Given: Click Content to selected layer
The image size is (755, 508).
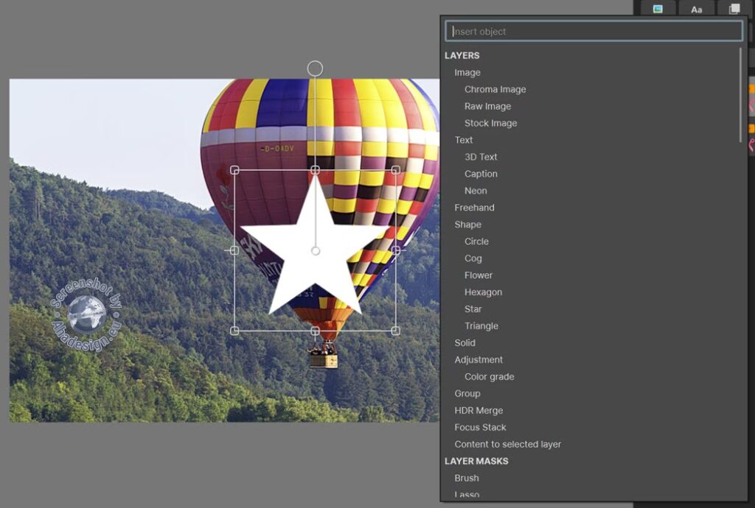Looking at the screenshot, I should coord(507,445).
